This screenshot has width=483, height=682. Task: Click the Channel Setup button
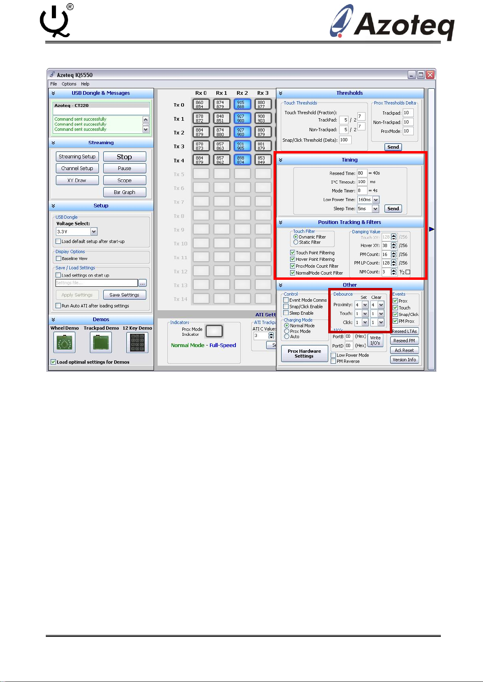pyautogui.click(x=77, y=168)
